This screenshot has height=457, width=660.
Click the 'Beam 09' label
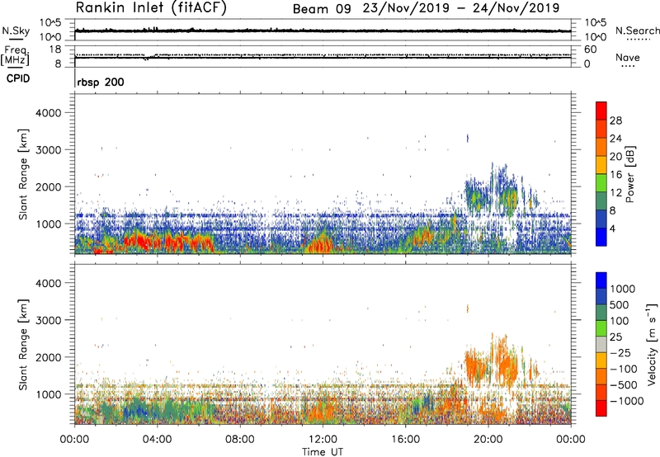click(x=322, y=8)
